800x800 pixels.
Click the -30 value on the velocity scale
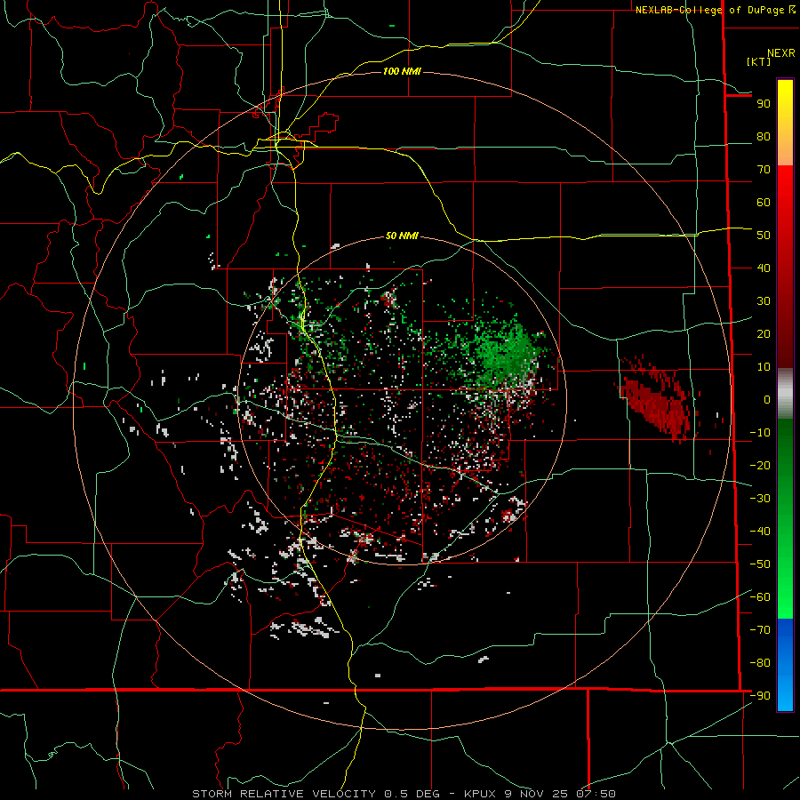click(x=760, y=499)
